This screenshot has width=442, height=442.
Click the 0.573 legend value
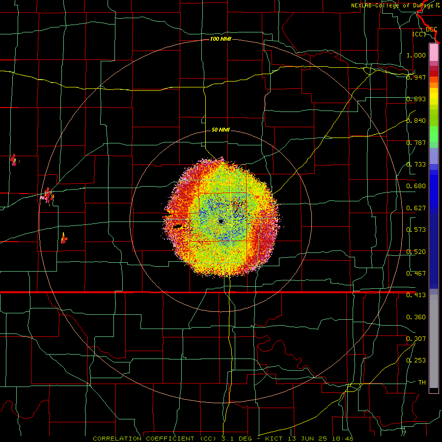click(x=416, y=230)
